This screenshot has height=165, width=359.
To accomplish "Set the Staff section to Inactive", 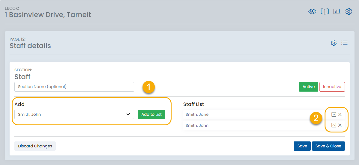I will point(332,87).
